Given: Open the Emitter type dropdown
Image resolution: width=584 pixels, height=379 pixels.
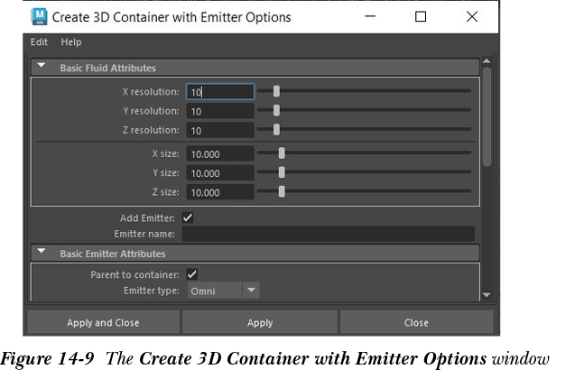Looking at the screenshot, I should point(223,291).
